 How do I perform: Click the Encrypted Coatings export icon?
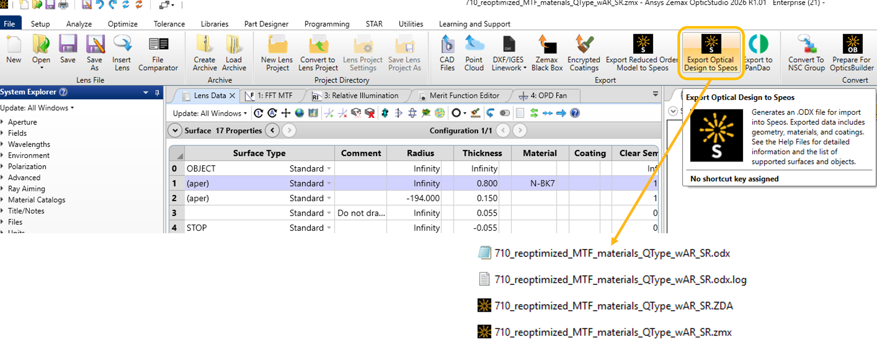(x=584, y=52)
